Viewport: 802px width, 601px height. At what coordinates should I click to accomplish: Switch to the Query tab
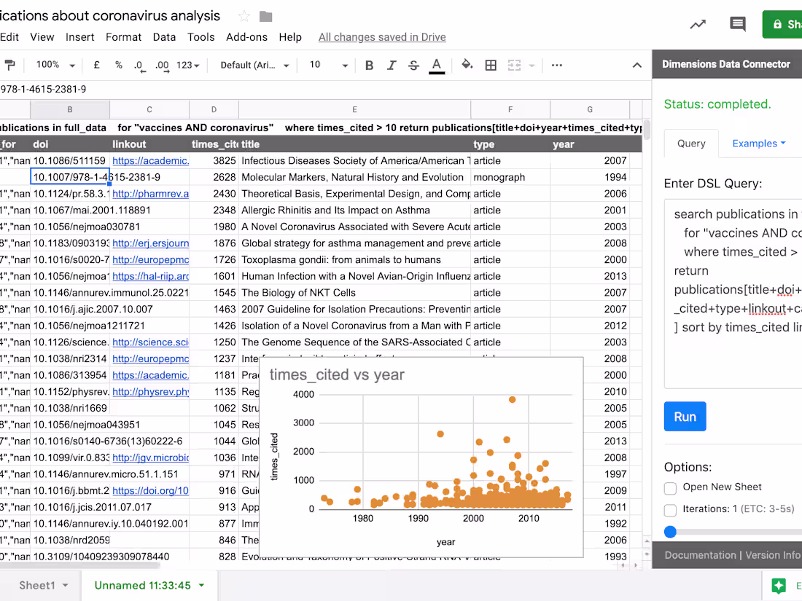pos(690,144)
